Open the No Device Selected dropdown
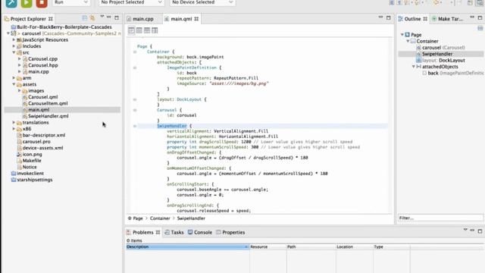The image size is (485, 273). (x=202, y=2)
